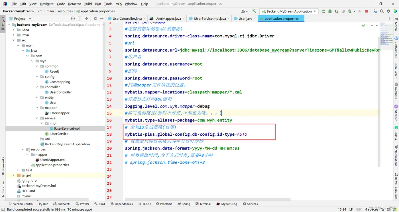Run BackendMyDreamApplication with the green rerun icon
The width and height of the screenshot is (399, 212).
click(x=323, y=11)
